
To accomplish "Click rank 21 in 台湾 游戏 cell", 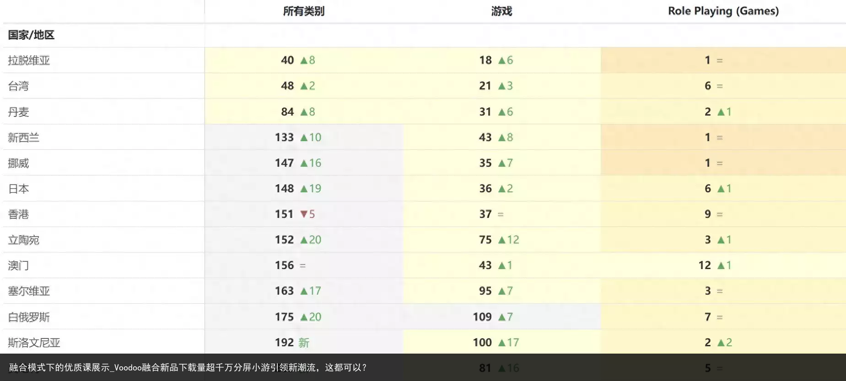I will (485, 86).
